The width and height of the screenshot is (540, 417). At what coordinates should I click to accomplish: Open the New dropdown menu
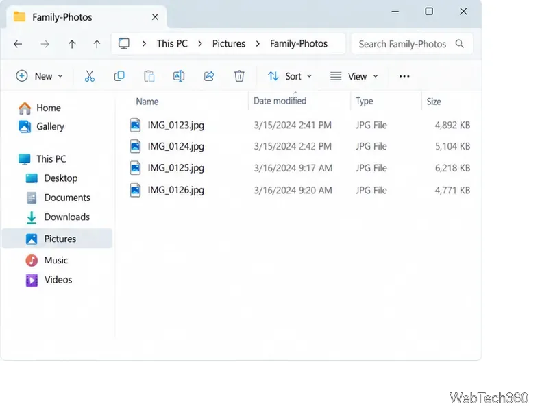tap(40, 76)
